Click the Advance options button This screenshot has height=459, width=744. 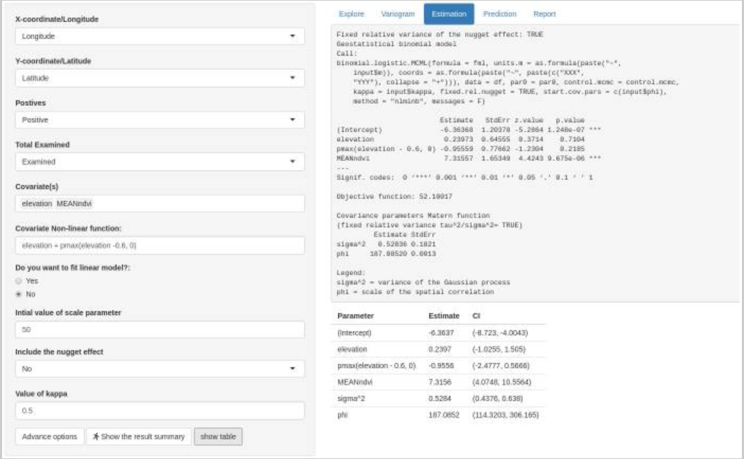click(49, 436)
